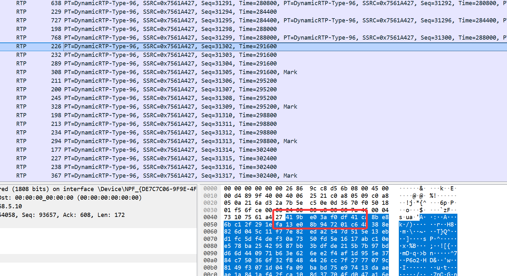The width and height of the screenshot is (507, 276).
Task: Select the marked packet with Seq=31313
Action: [x=253, y=141]
